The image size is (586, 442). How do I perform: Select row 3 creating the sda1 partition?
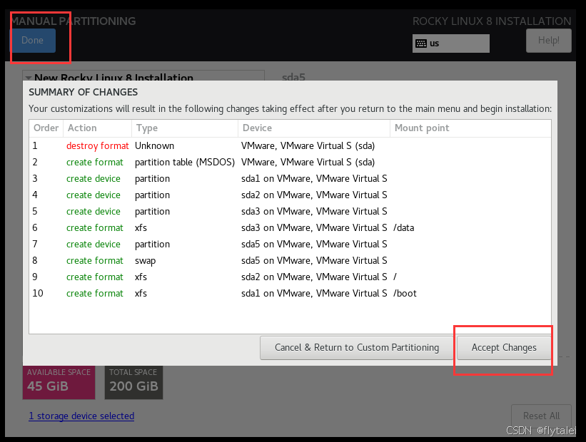pos(290,178)
